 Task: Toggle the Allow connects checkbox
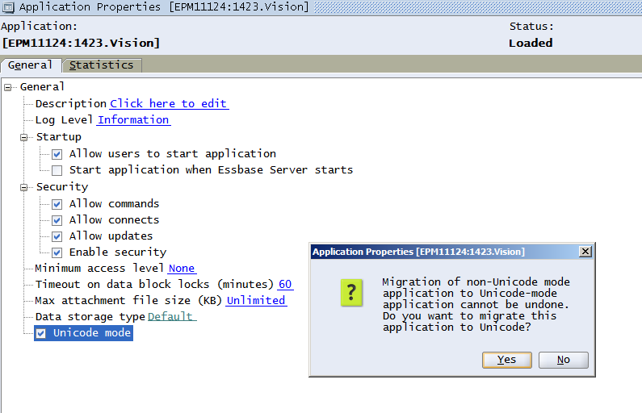(57, 220)
